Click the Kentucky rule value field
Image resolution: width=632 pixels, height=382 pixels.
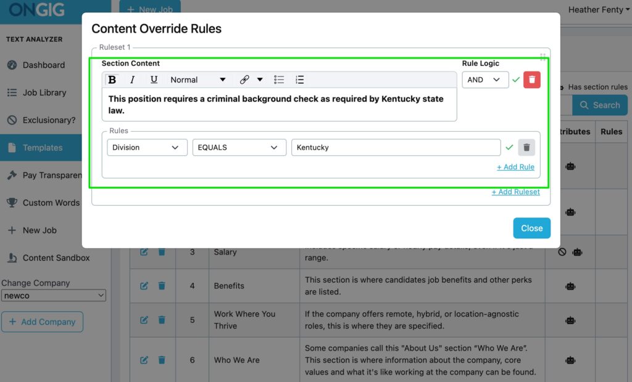tap(395, 147)
